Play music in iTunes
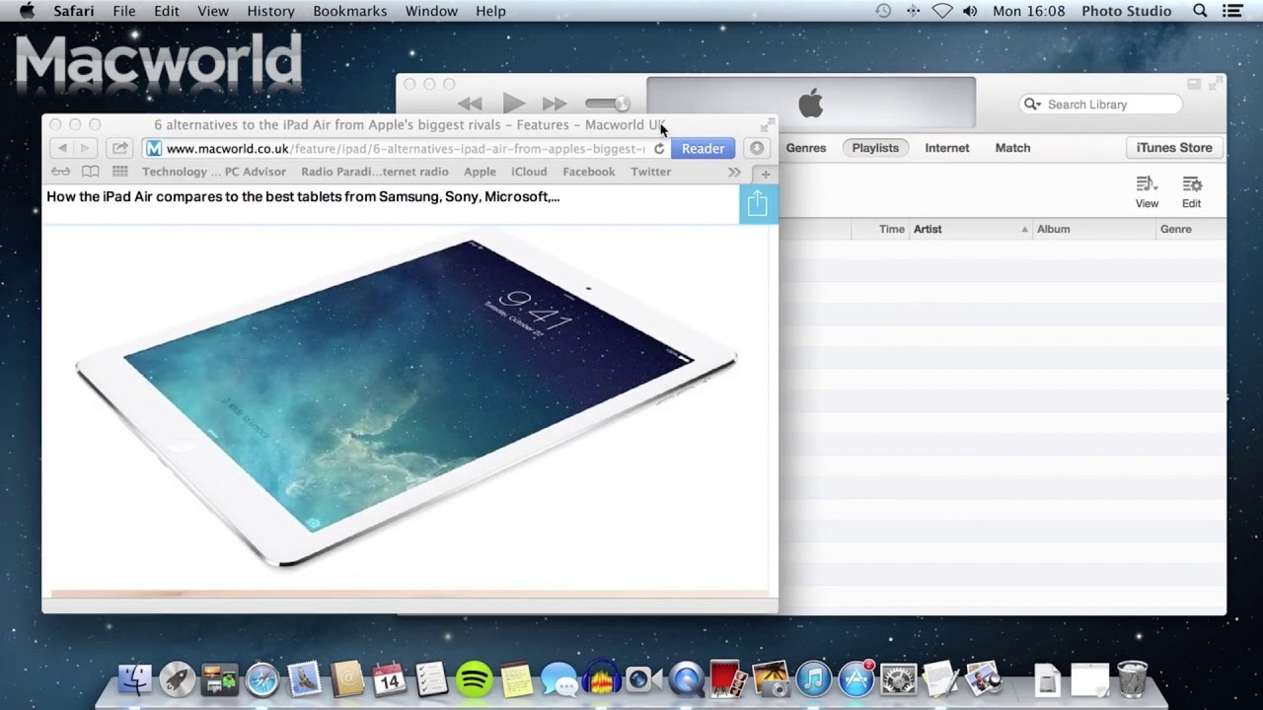 click(513, 103)
